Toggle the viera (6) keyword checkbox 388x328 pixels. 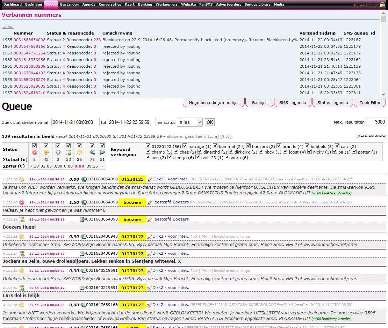point(227,157)
